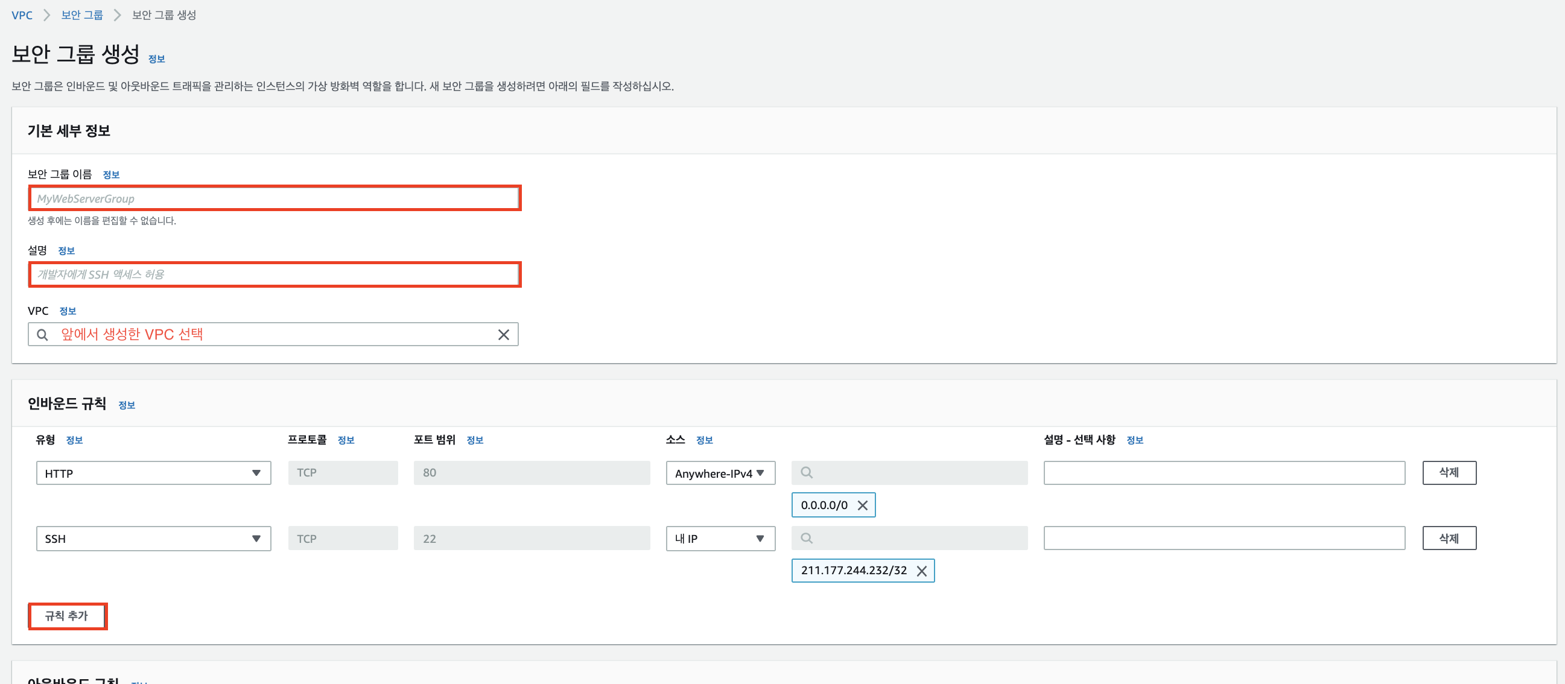Focus the security group name field
Image resolution: width=1565 pixels, height=684 pixels.
pos(275,198)
